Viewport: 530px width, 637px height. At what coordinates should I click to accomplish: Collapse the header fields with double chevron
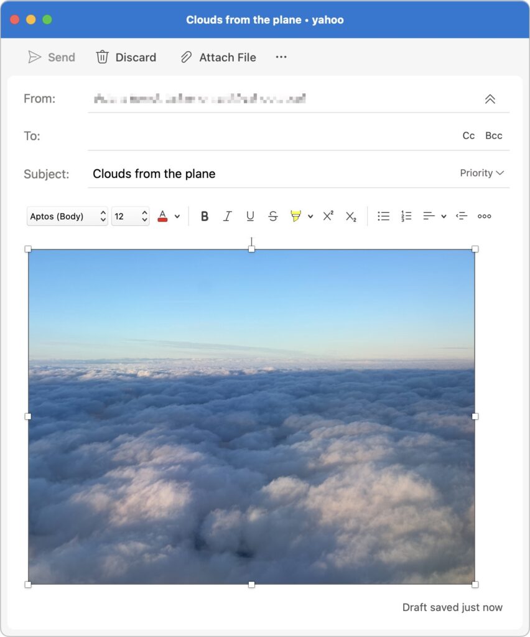pyautogui.click(x=490, y=99)
